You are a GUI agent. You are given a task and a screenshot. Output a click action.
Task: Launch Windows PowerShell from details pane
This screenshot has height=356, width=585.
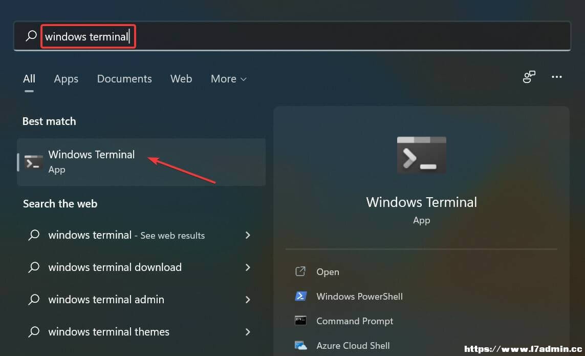(359, 296)
